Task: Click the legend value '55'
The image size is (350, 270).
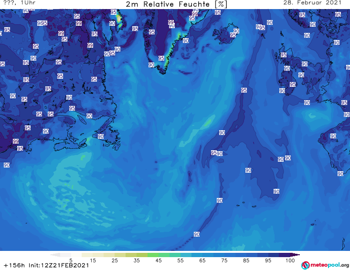Action: point(180,260)
